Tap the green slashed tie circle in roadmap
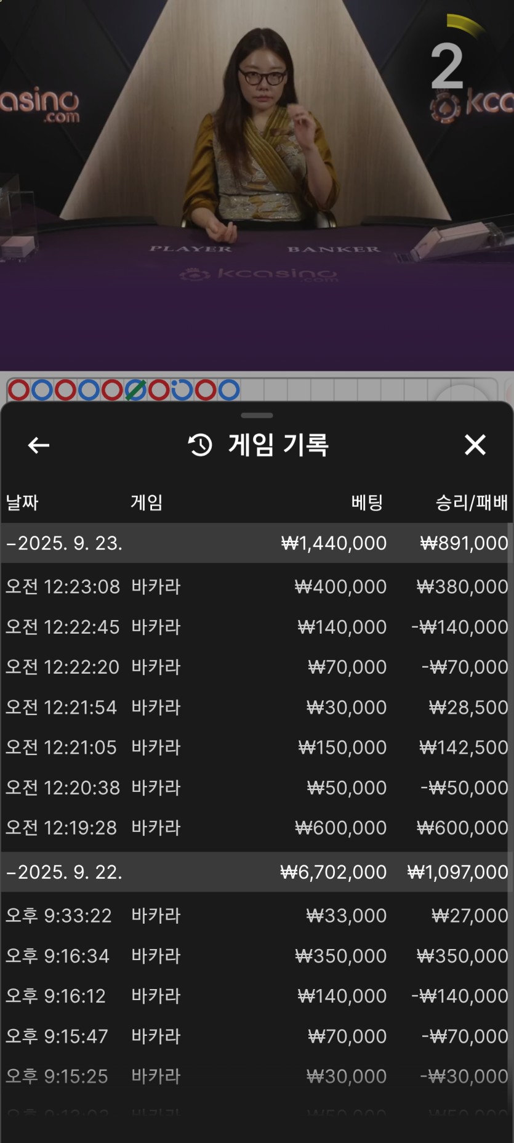The image size is (514, 1143). [x=135, y=390]
